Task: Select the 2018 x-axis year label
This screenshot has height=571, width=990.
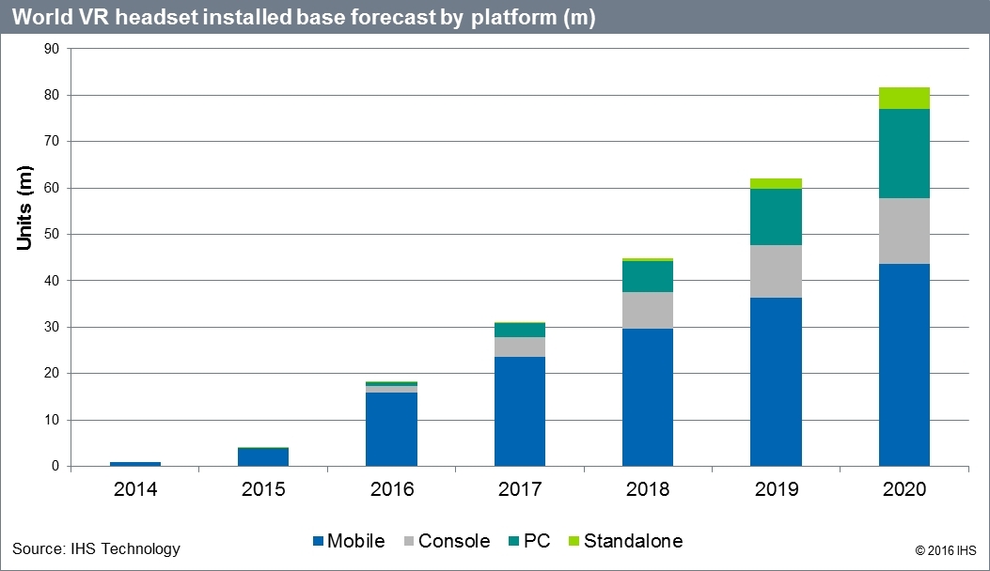Action: [x=648, y=490]
